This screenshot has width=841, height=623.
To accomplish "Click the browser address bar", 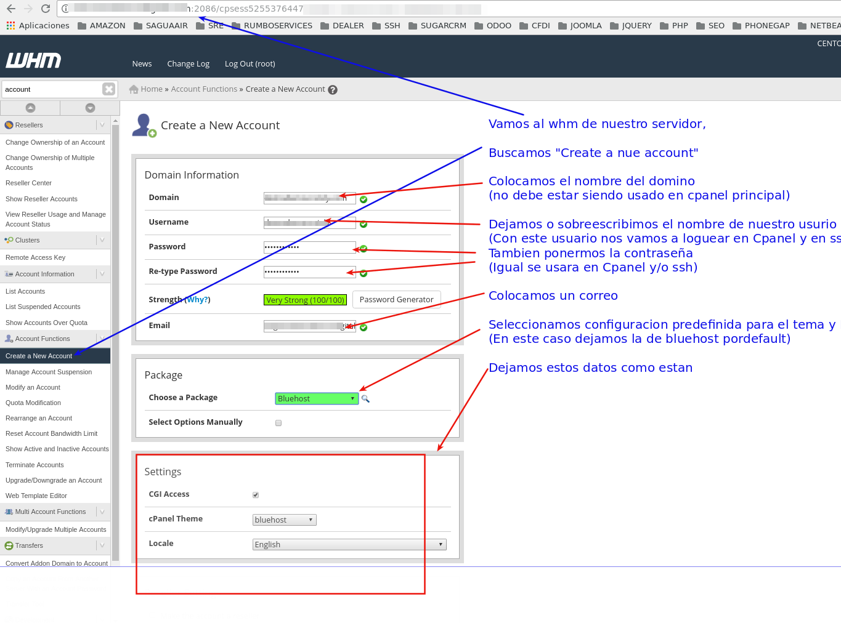I will coord(449,9).
